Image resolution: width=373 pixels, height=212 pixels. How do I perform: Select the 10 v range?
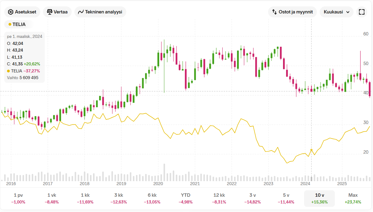point(319,198)
